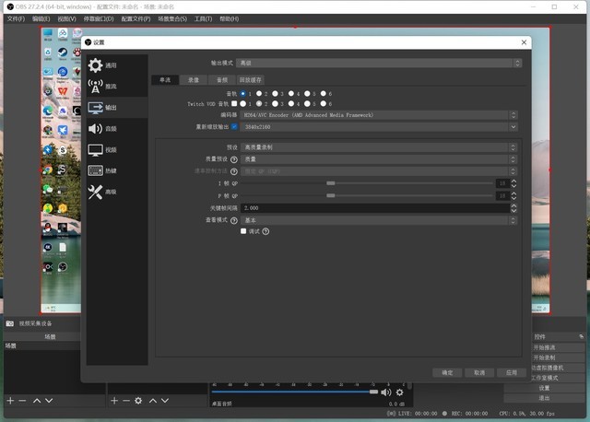Open the 工具(T) menu
The image size is (590, 422).
203,18
